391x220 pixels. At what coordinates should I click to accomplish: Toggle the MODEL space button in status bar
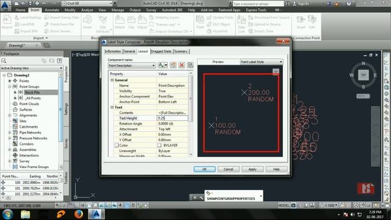click(283, 205)
